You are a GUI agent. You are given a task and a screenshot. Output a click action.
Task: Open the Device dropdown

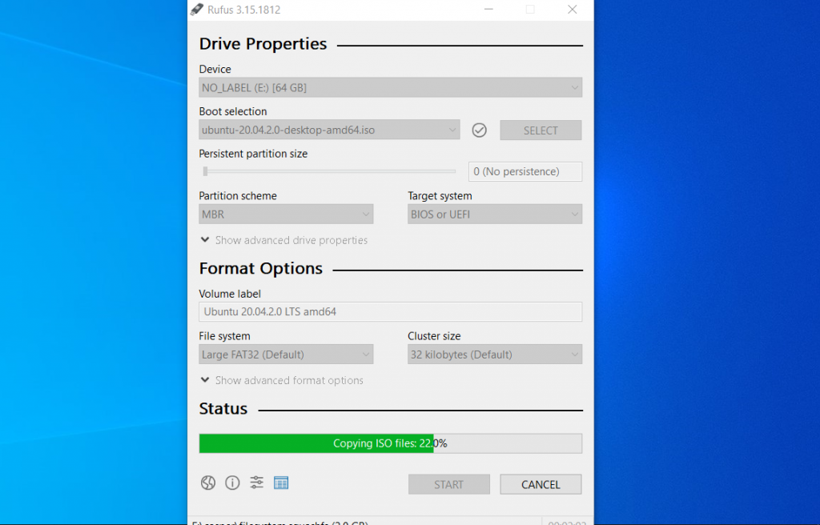click(390, 87)
